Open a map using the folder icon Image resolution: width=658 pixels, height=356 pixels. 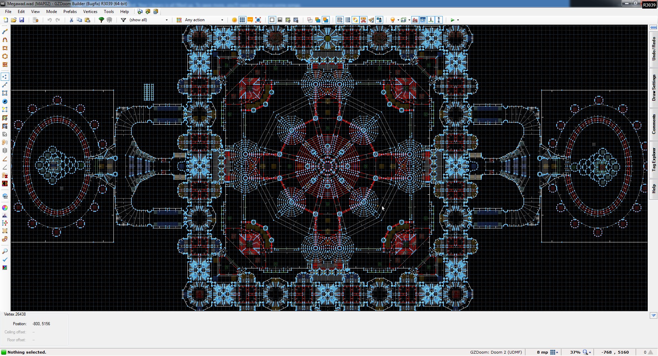(x=14, y=20)
